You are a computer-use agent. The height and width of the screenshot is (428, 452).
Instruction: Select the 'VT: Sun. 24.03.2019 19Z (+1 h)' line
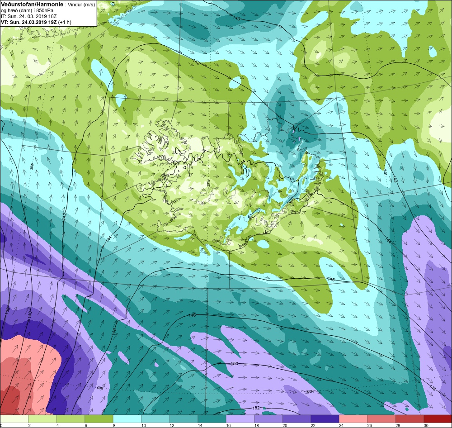tap(36, 22)
